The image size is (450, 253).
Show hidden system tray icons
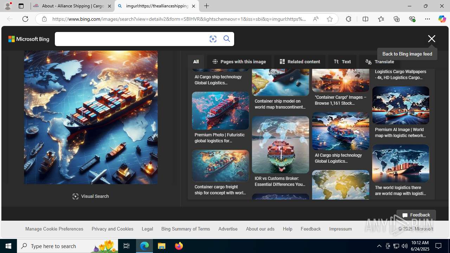[x=379, y=246]
